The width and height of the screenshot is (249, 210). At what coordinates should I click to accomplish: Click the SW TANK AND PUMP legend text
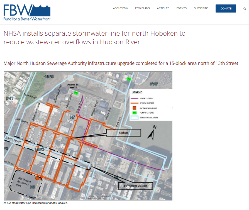(x=148, y=108)
